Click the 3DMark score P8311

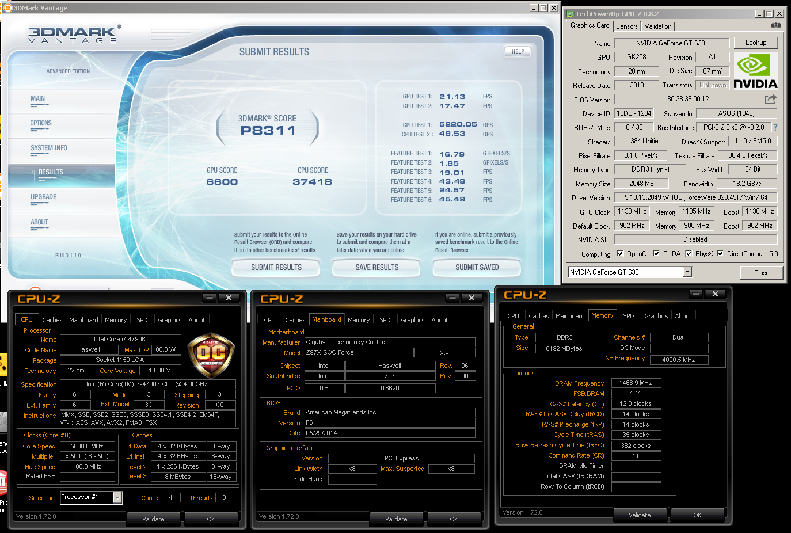click(268, 131)
